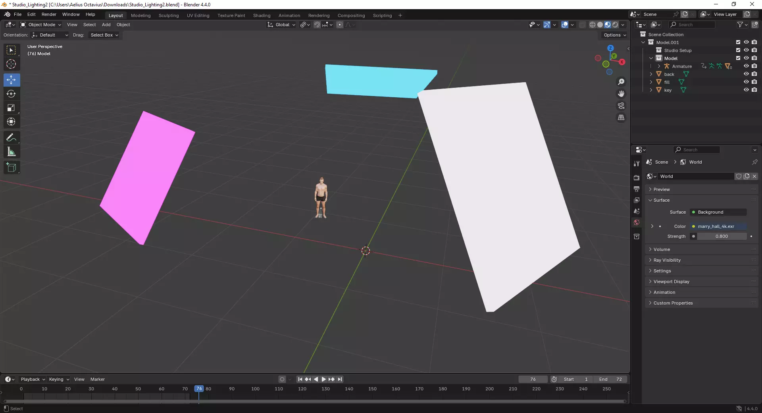
Task: Uncheck the Model.001 collection checkbox
Action: [x=738, y=42]
